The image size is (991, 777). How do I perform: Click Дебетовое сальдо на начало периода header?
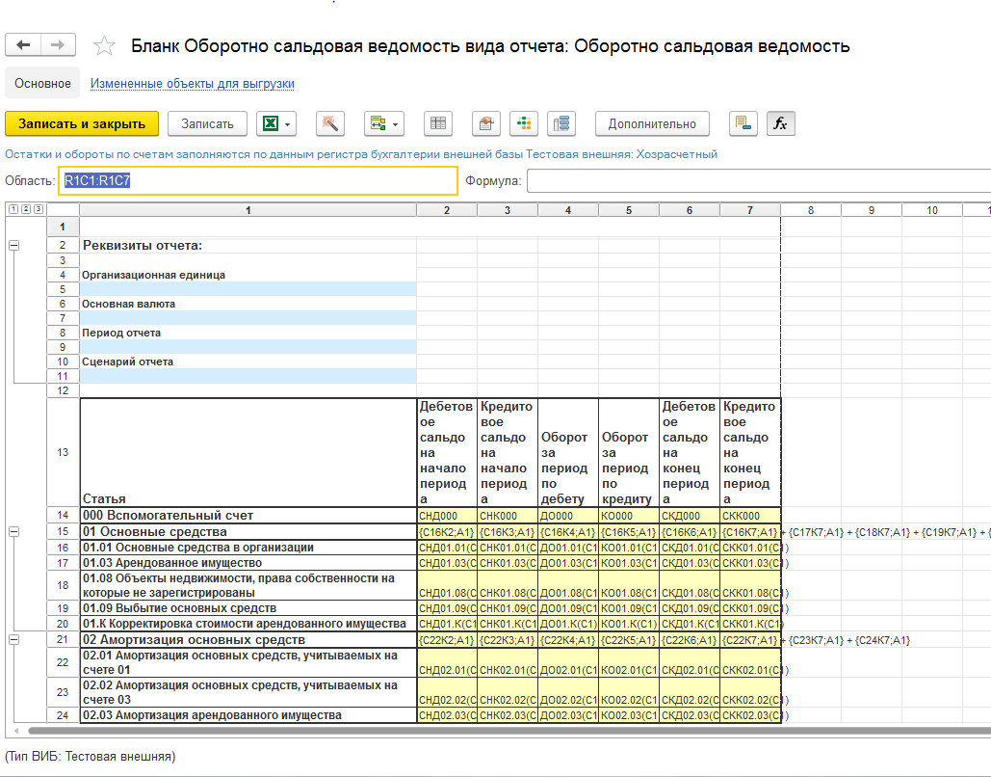tap(447, 452)
